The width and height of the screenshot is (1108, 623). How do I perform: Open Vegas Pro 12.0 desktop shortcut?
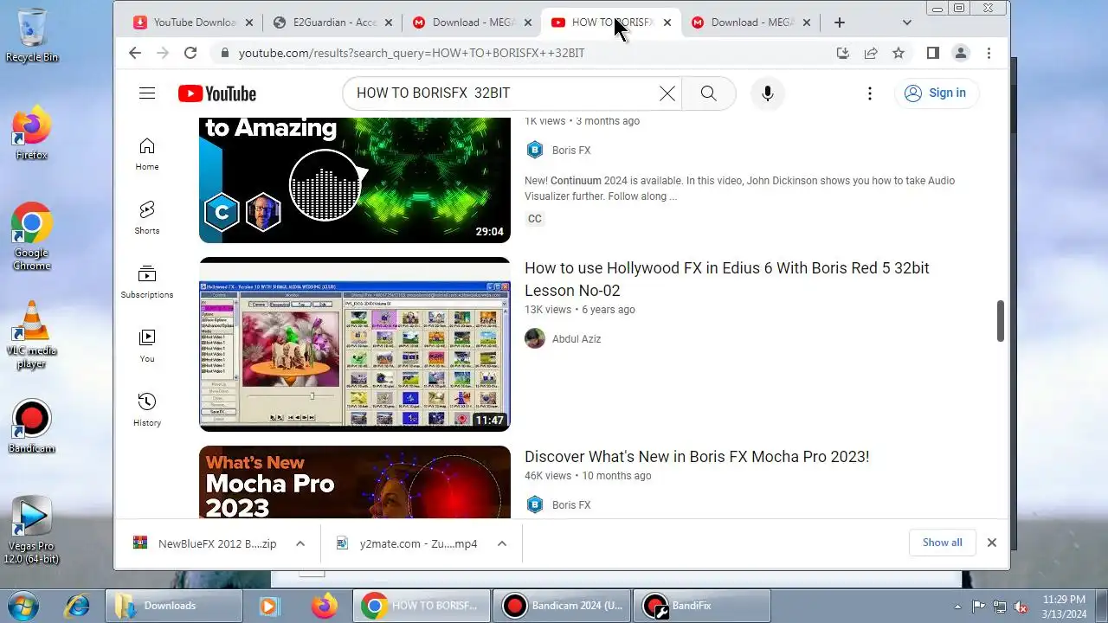pos(32,530)
